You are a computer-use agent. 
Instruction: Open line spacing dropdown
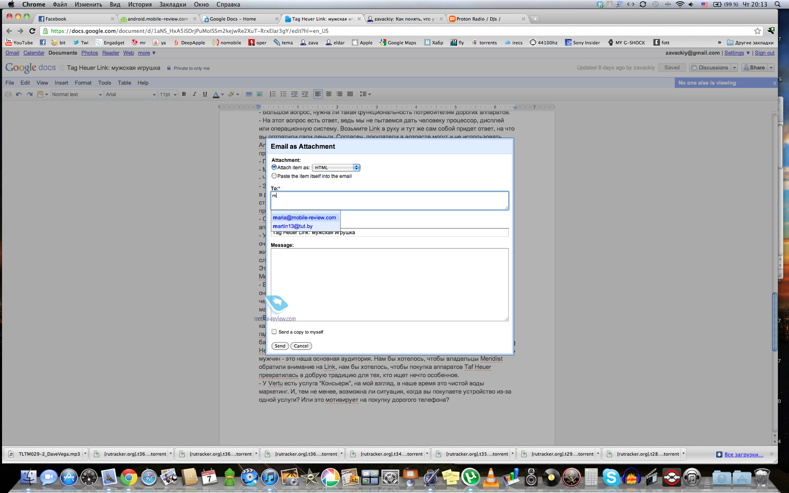point(365,94)
